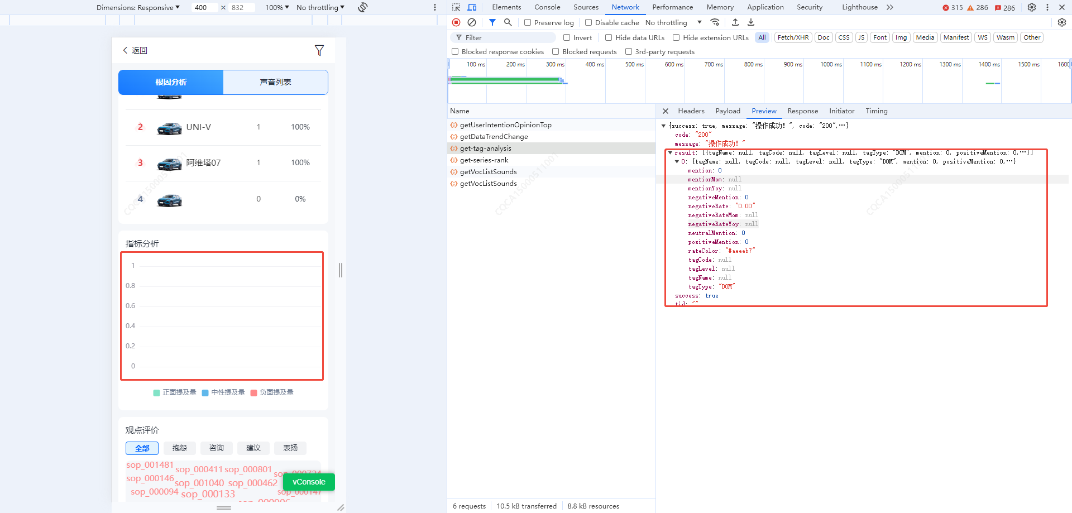The height and width of the screenshot is (513, 1072).
Task: Collapse the result array in preview
Action: pyautogui.click(x=670, y=152)
